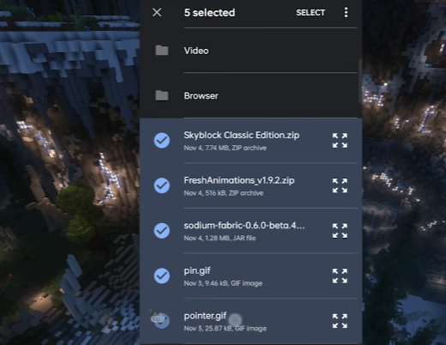
Task: Deselect the sodium-fabric JAR file
Action: tap(162, 231)
